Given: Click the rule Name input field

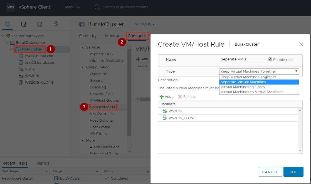Looking at the screenshot, I should (x=241, y=59).
